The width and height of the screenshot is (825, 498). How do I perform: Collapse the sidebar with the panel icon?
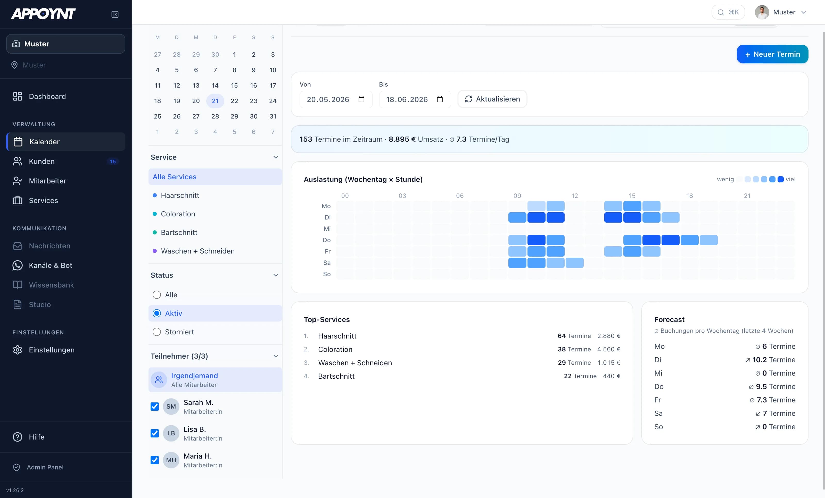115,14
